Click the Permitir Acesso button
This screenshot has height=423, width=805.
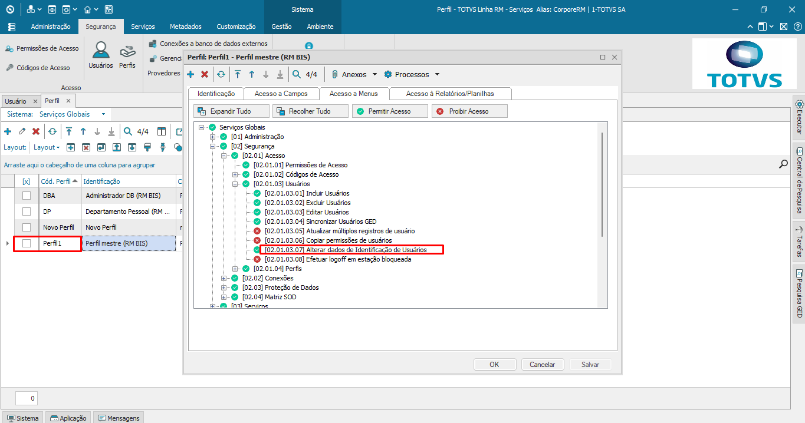pyautogui.click(x=389, y=111)
